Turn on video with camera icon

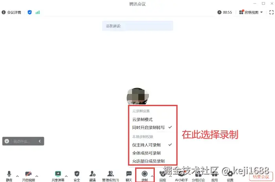[28, 174]
